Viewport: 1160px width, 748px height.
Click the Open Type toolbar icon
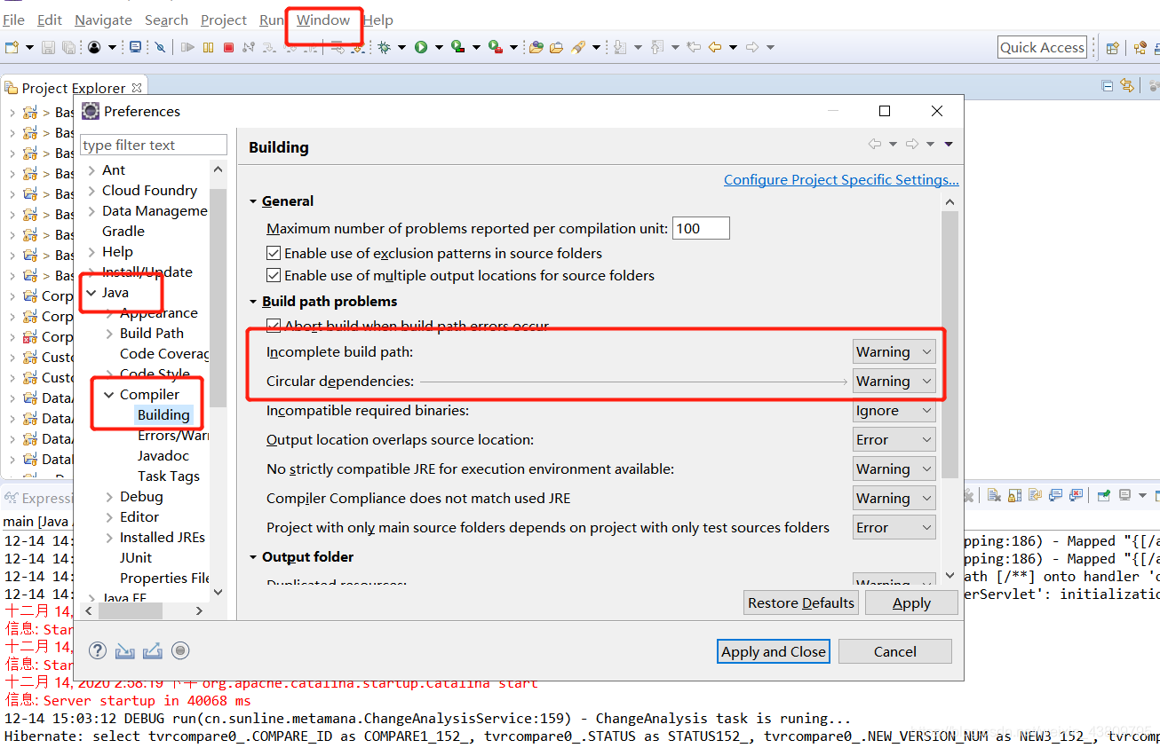point(536,47)
